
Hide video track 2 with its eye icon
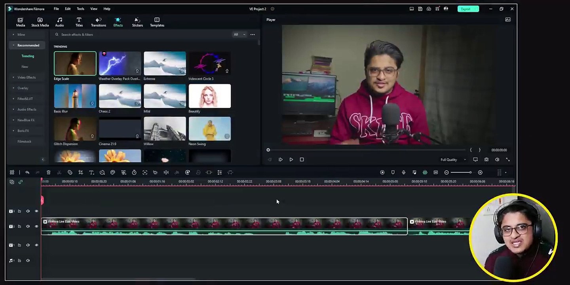pos(36,226)
